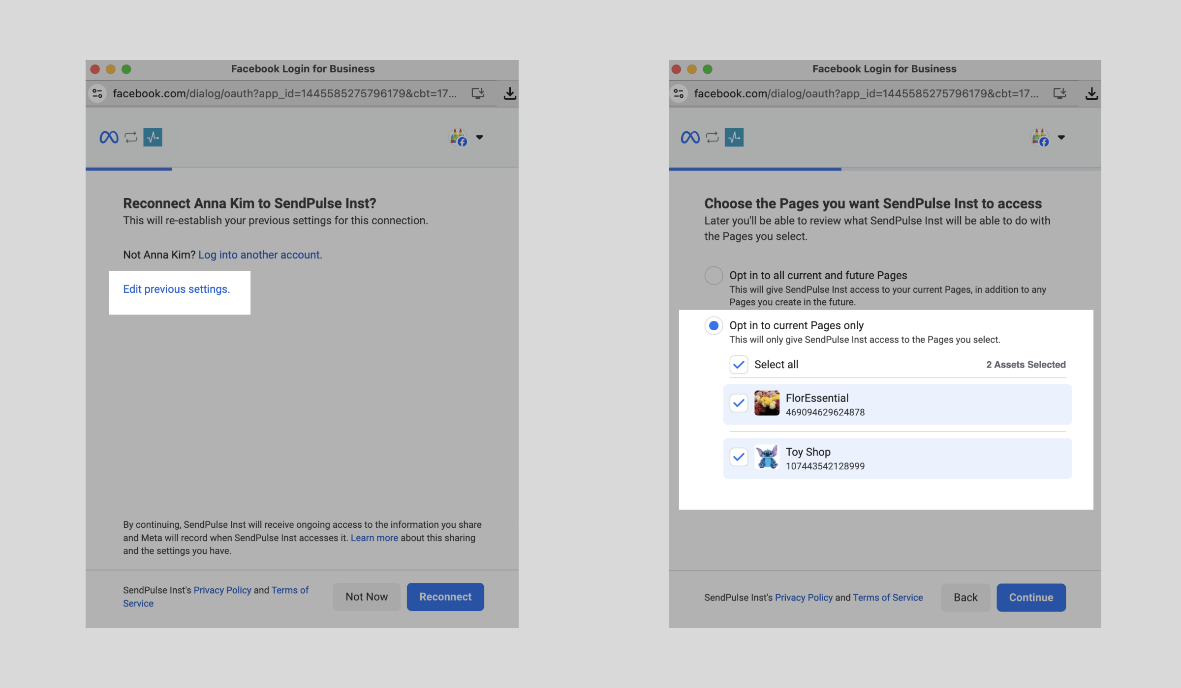
Task: Click install app icon in left window address bar
Action: (x=478, y=93)
